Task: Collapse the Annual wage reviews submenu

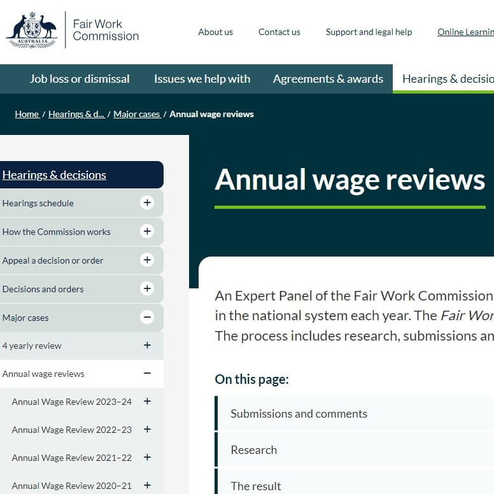Action: coord(147,374)
